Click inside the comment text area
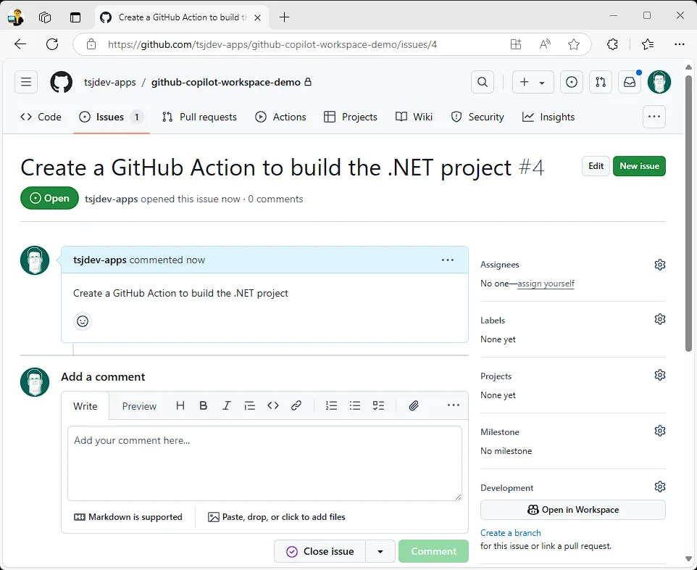The height and width of the screenshot is (570, 697). click(x=264, y=463)
